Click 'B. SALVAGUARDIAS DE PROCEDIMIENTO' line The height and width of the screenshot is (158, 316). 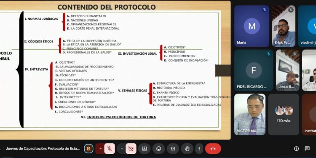[x=84, y=67]
